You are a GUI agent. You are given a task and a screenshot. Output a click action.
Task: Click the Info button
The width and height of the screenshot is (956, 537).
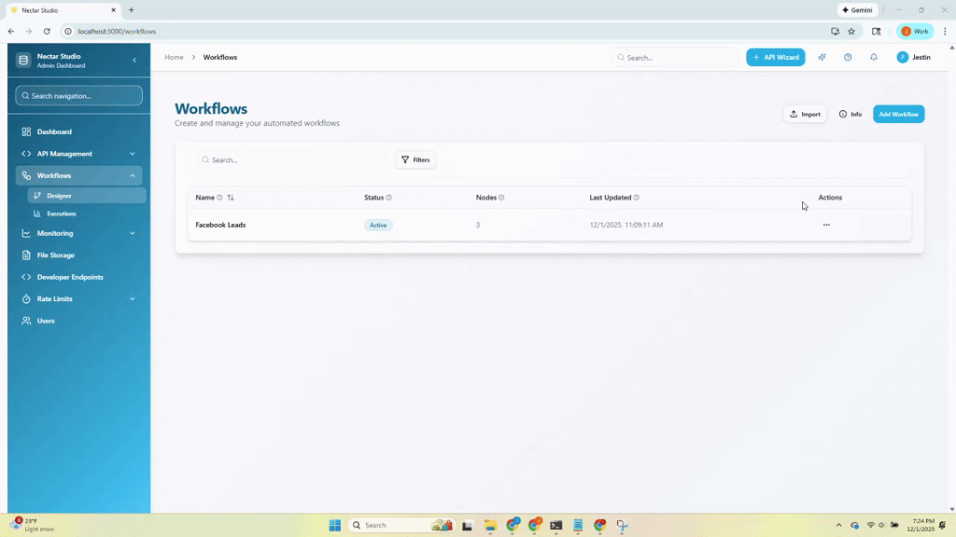tap(850, 114)
